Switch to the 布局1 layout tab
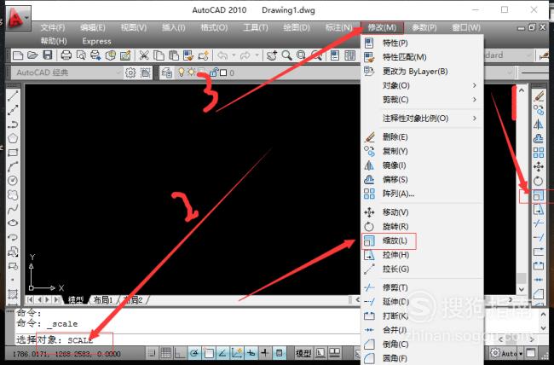Screen dimensions: 554x365 click(103, 300)
